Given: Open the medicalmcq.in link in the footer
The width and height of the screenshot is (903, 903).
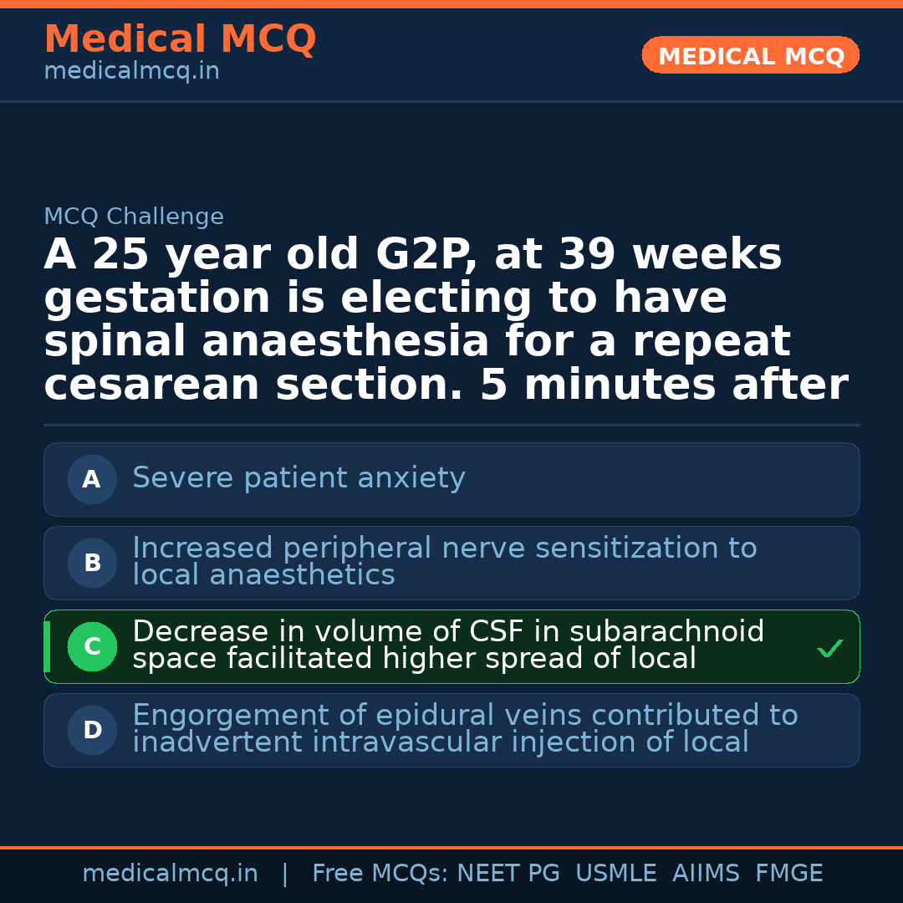Looking at the screenshot, I should pyautogui.click(x=170, y=874).
